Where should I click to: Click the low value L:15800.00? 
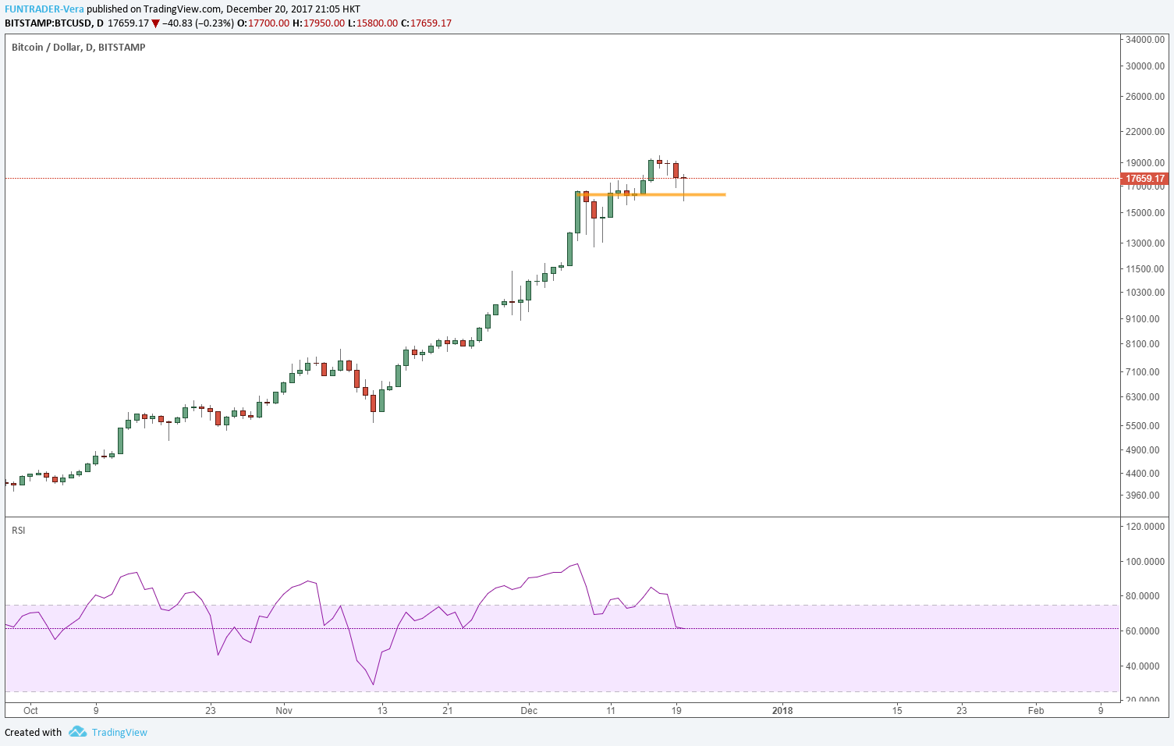point(373,23)
